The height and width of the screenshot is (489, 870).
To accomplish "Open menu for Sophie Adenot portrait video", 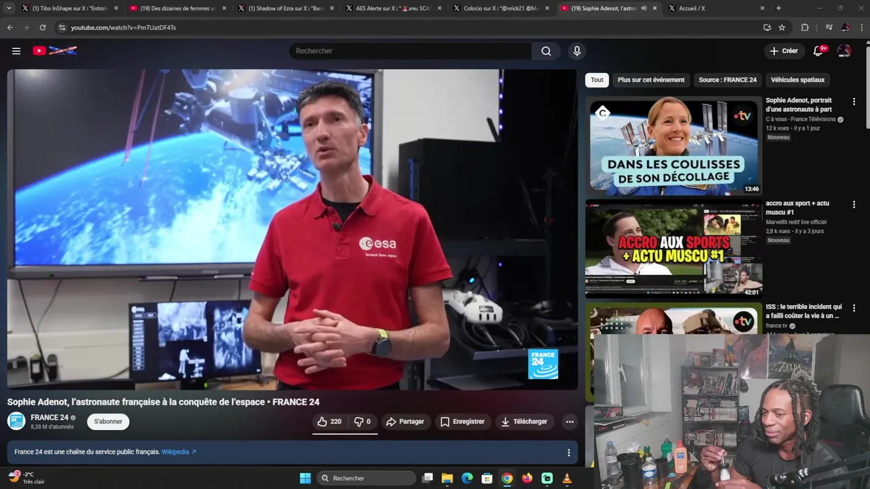I will (x=854, y=101).
